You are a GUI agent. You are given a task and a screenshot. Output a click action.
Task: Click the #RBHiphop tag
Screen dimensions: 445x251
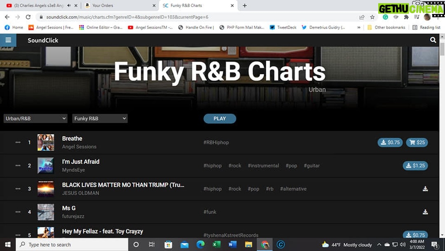pos(216,142)
